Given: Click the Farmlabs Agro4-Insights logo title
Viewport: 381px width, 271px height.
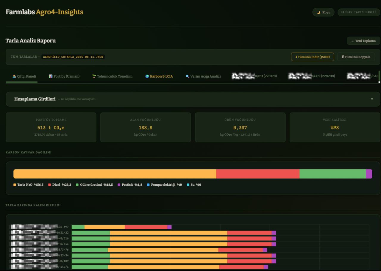Looking at the screenshot, I should point(44,12).
